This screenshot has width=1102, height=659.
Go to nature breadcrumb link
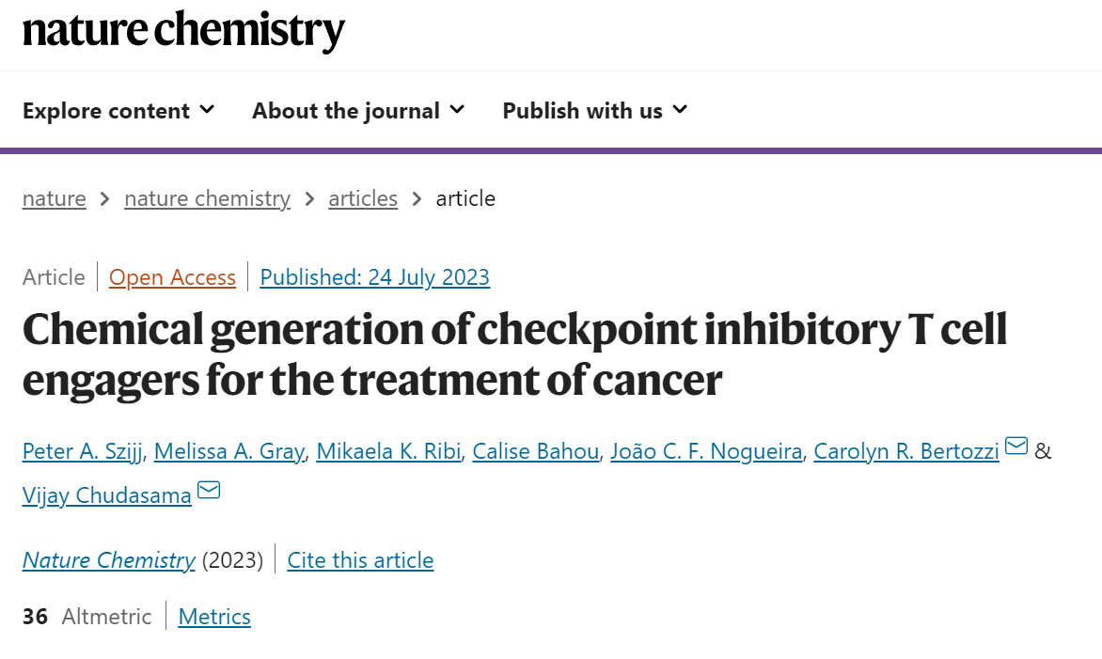tap(55, 198)
